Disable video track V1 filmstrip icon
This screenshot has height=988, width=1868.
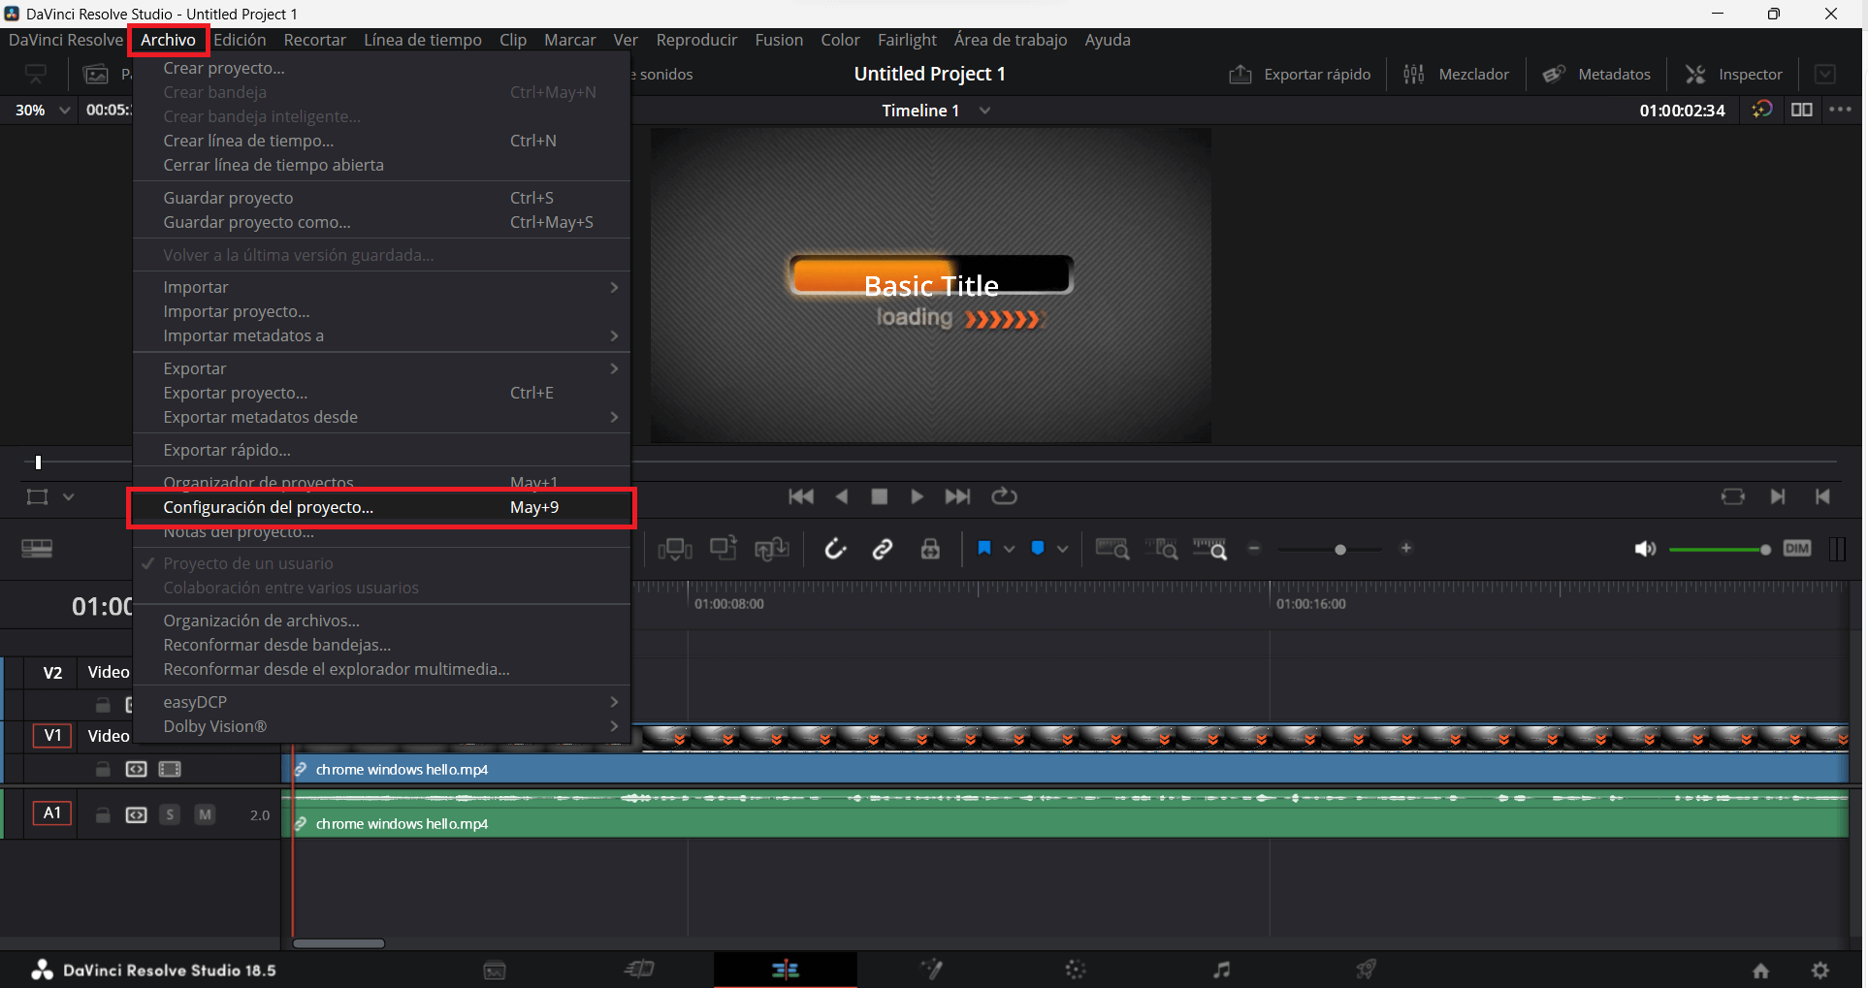[x=170, y=769]
